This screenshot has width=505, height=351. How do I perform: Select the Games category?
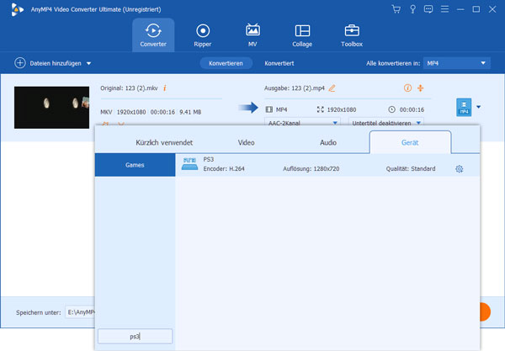(x=135, y=165)
